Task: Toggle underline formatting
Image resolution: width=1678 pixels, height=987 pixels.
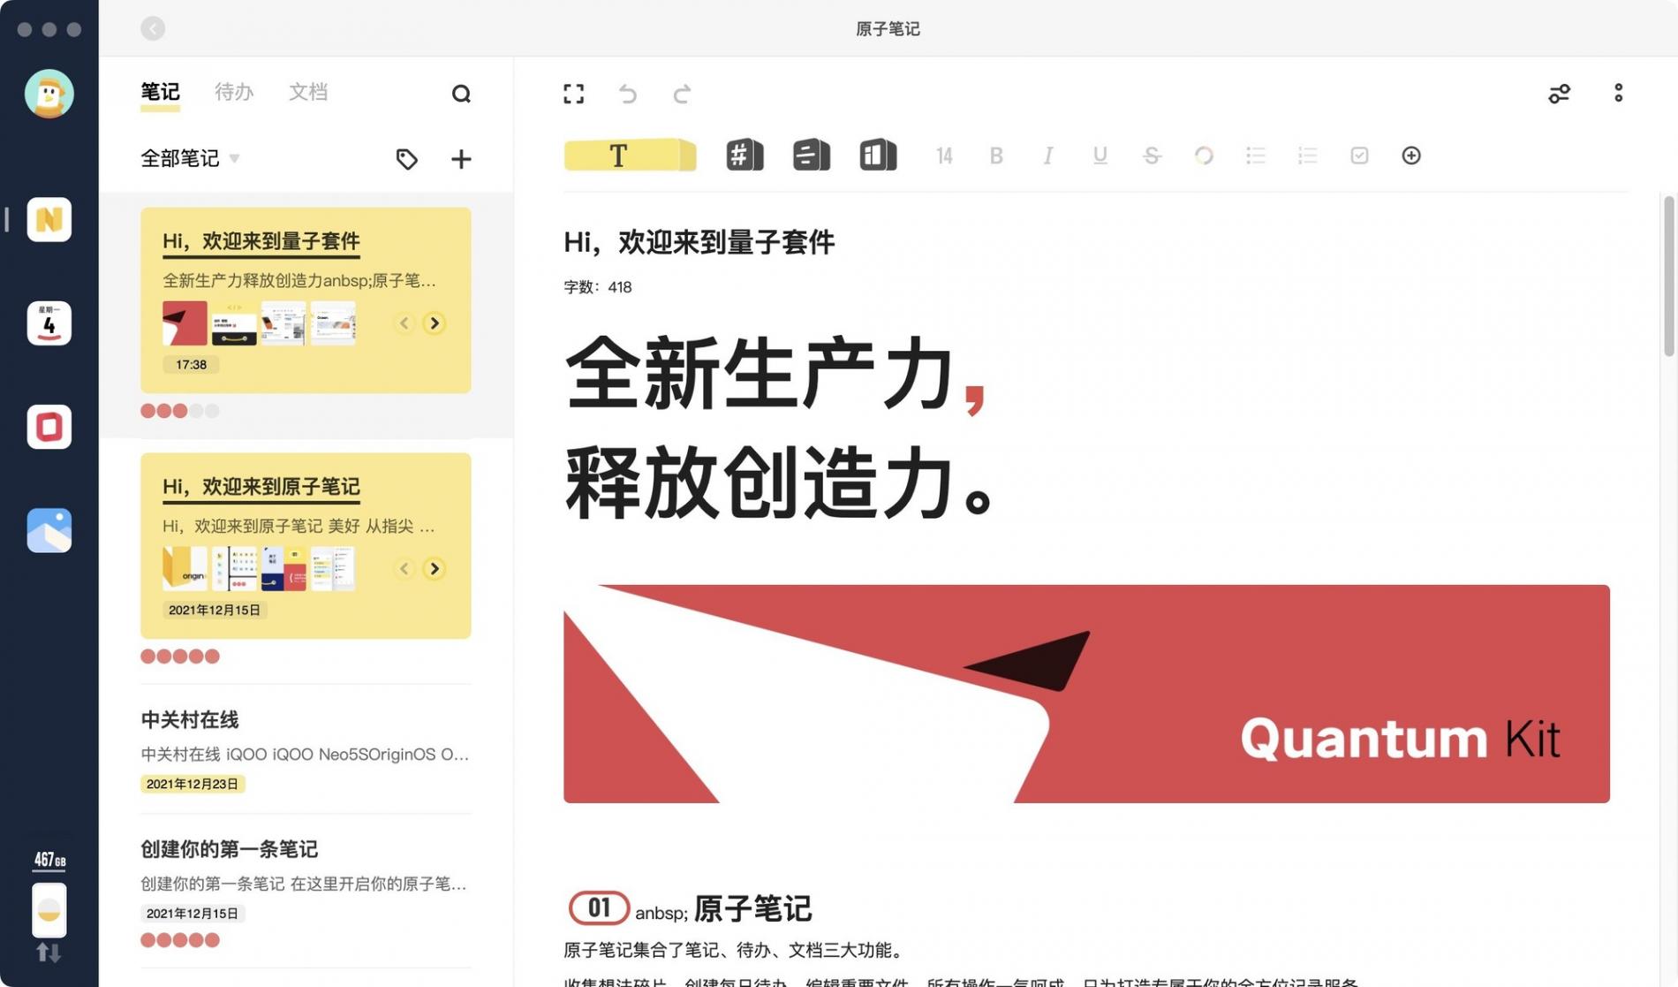Action: (x=1100, y=156)
